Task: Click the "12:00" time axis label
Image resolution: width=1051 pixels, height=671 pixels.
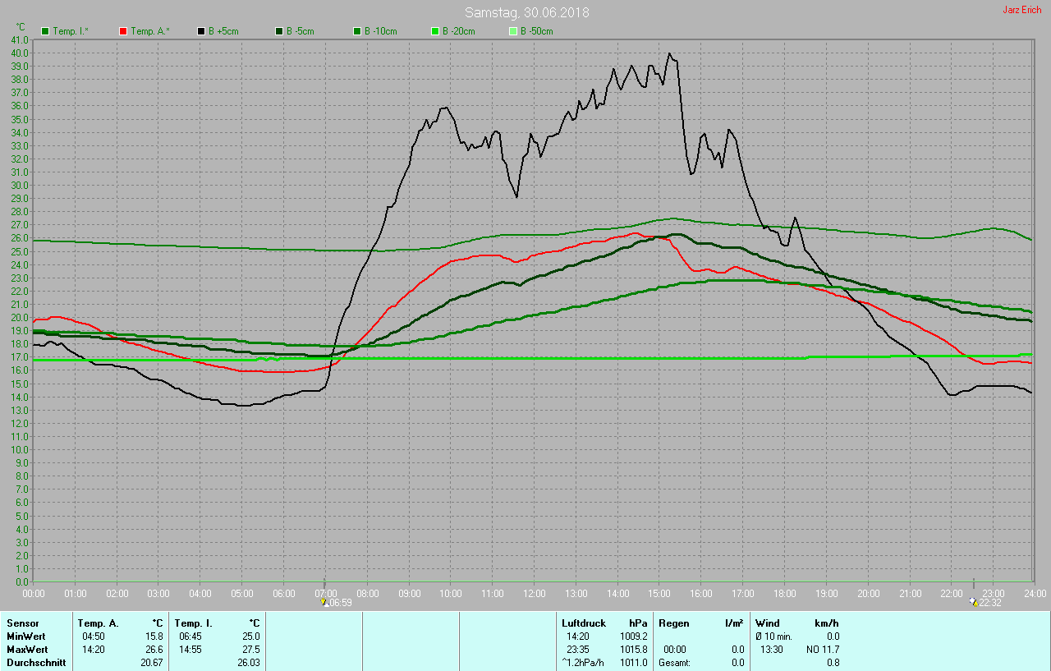Action: [x=535, y=593]
